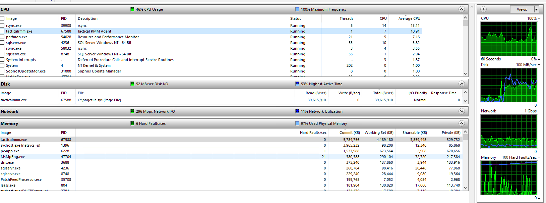The width and height of the screenshot is (546, 203).
Task: Sort Memory table by Hard Faults/sec
Action: tap(313, 133)
